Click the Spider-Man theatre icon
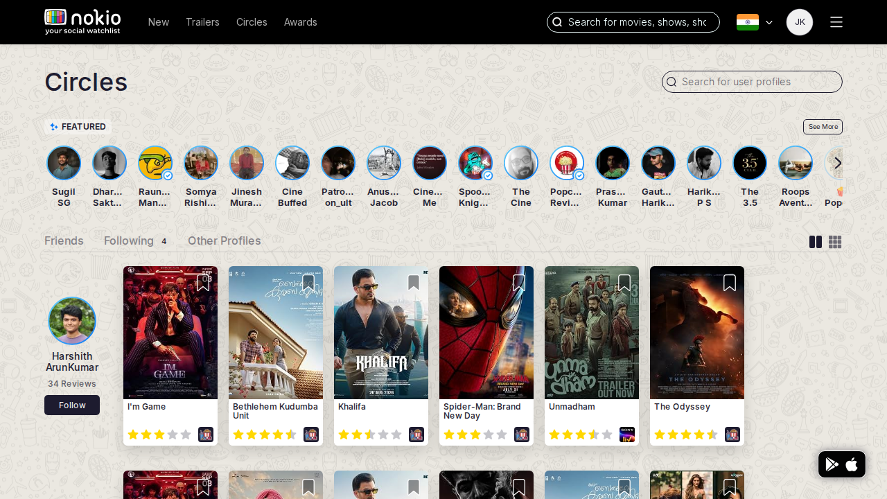Screen dimensions: 887x499 (522, 435)
